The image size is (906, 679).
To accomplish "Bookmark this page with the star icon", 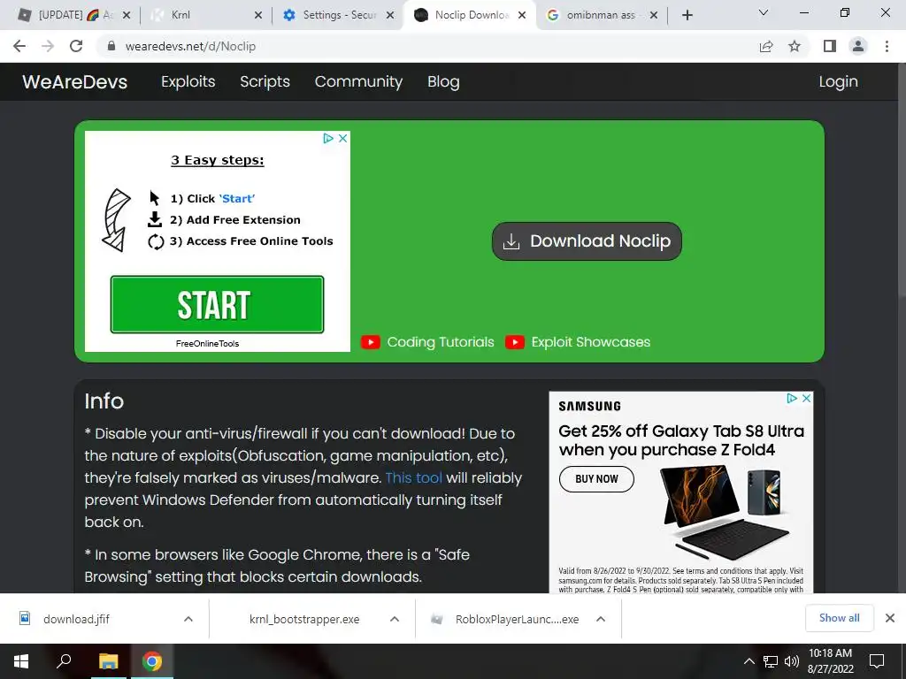I will (795, 46).
